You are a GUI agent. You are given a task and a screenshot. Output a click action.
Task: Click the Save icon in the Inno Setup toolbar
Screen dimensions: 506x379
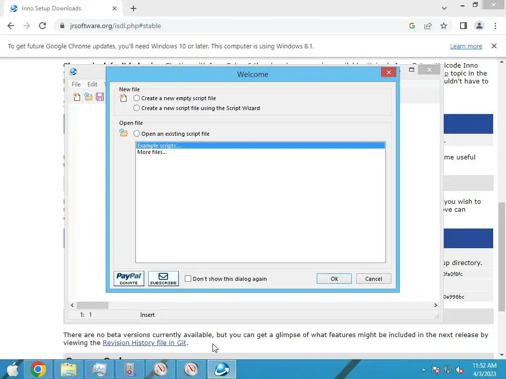point(100,97)
